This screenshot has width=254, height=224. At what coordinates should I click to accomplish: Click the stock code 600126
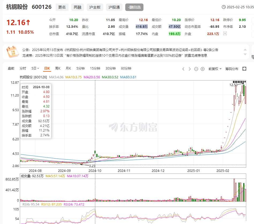[x=42, y=7]
